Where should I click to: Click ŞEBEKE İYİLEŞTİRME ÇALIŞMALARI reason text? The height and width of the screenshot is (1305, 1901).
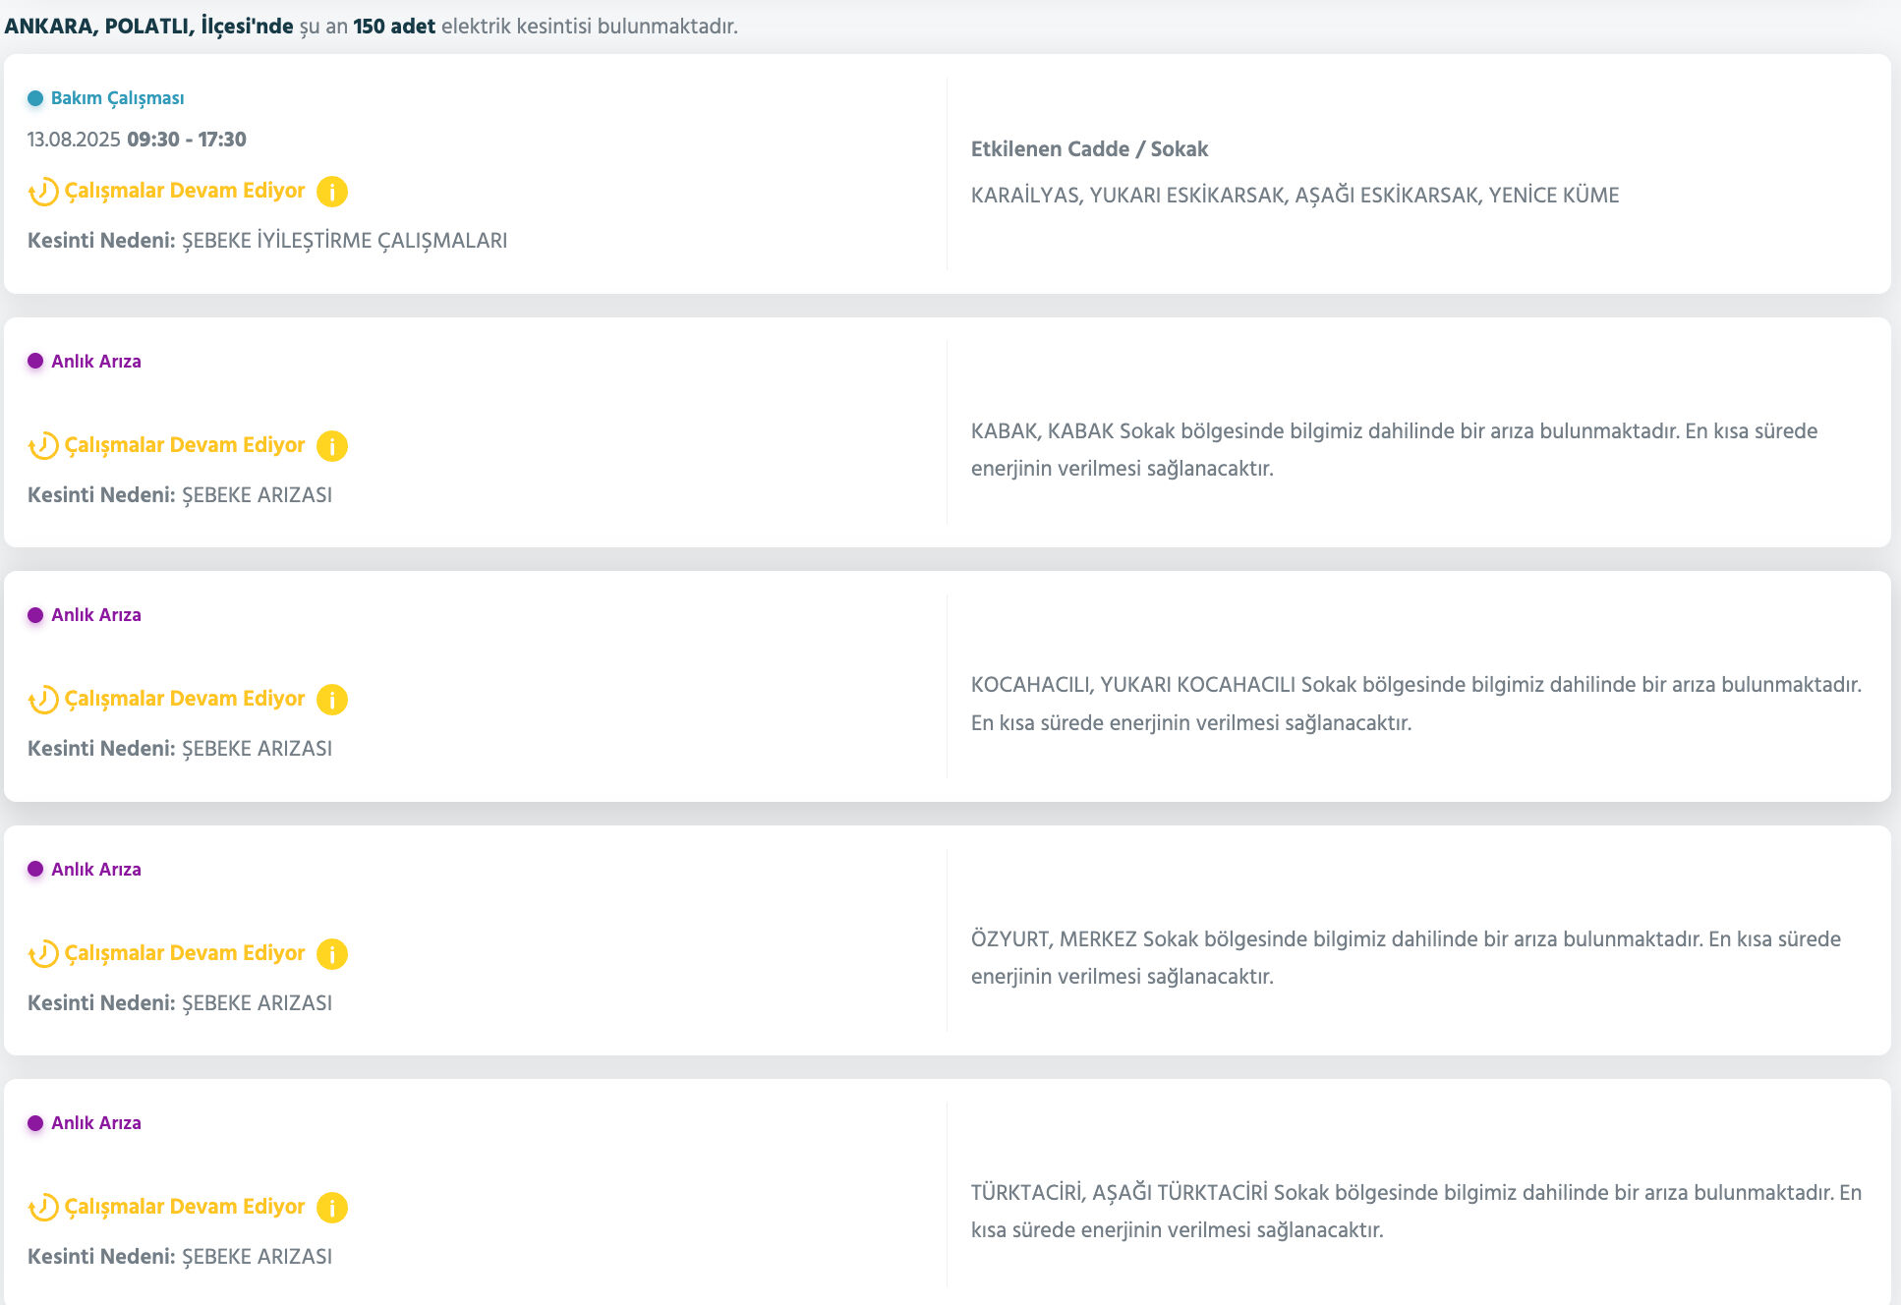pos(344,241)
